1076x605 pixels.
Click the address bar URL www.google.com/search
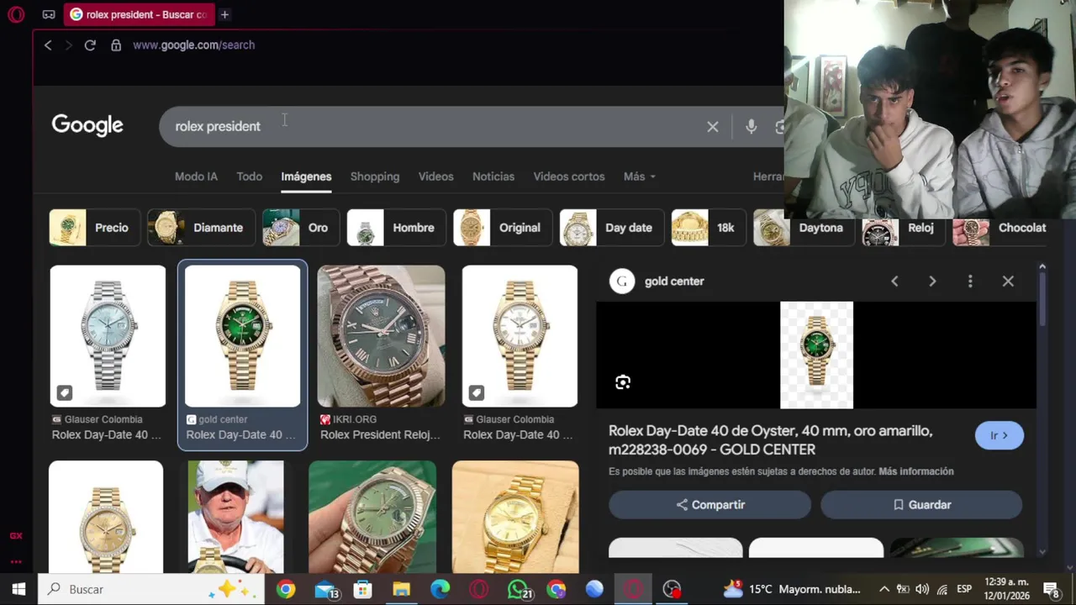click(x=193, y=45)
